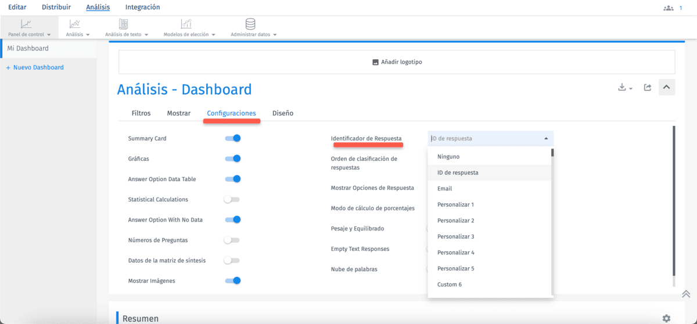Click the Resumen section heading

click(x=140, y=318)
